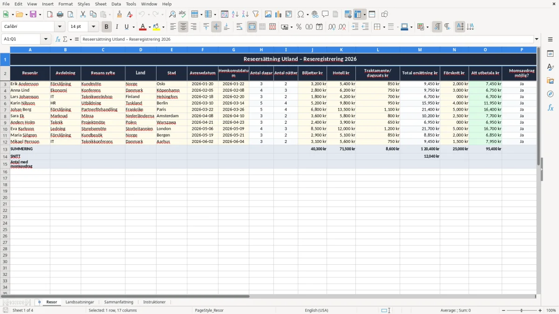Viewport: 559px width, 314px height.
Task: Switch to Instruktioner sheet tab
Action: click(x=154, y=302)
